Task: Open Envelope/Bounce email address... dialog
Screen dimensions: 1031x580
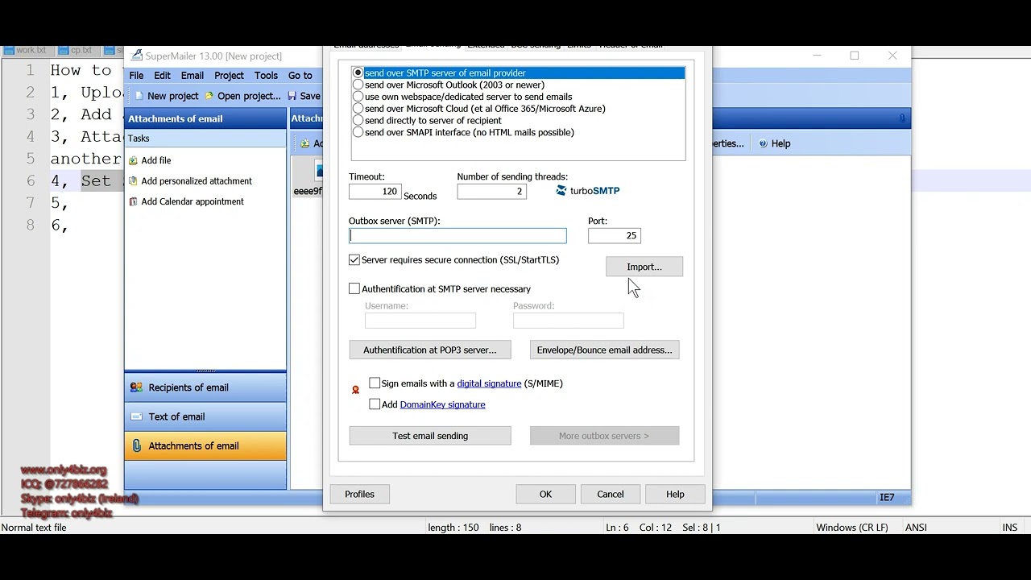Action: coord(604,350)
